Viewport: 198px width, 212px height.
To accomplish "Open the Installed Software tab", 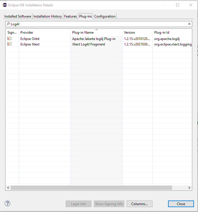I will point(18,16).
